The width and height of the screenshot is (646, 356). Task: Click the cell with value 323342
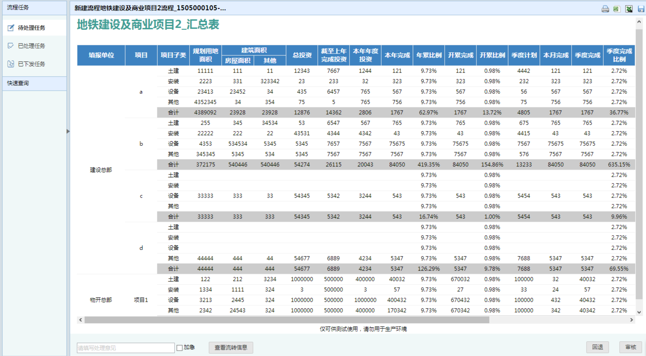[270, 81]
